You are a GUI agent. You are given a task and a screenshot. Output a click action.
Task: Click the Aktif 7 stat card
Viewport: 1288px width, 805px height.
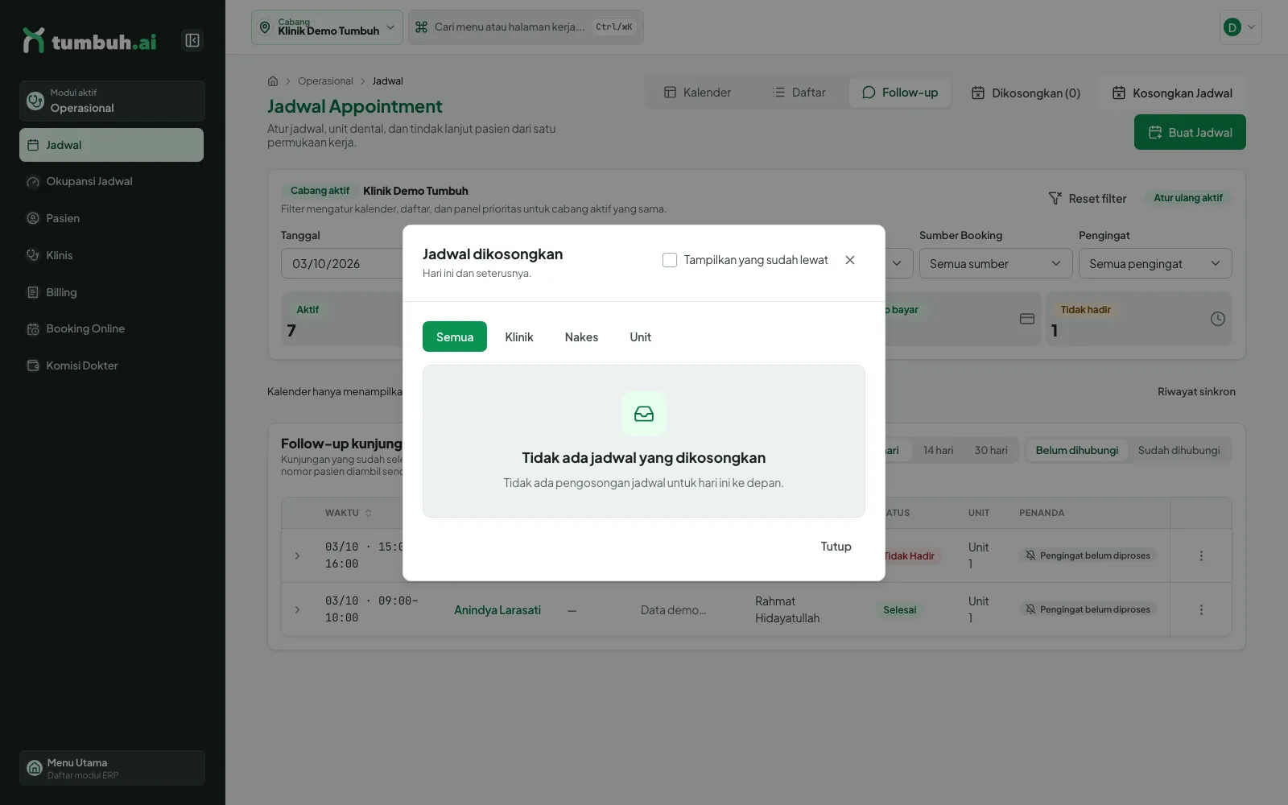[342, 320]
